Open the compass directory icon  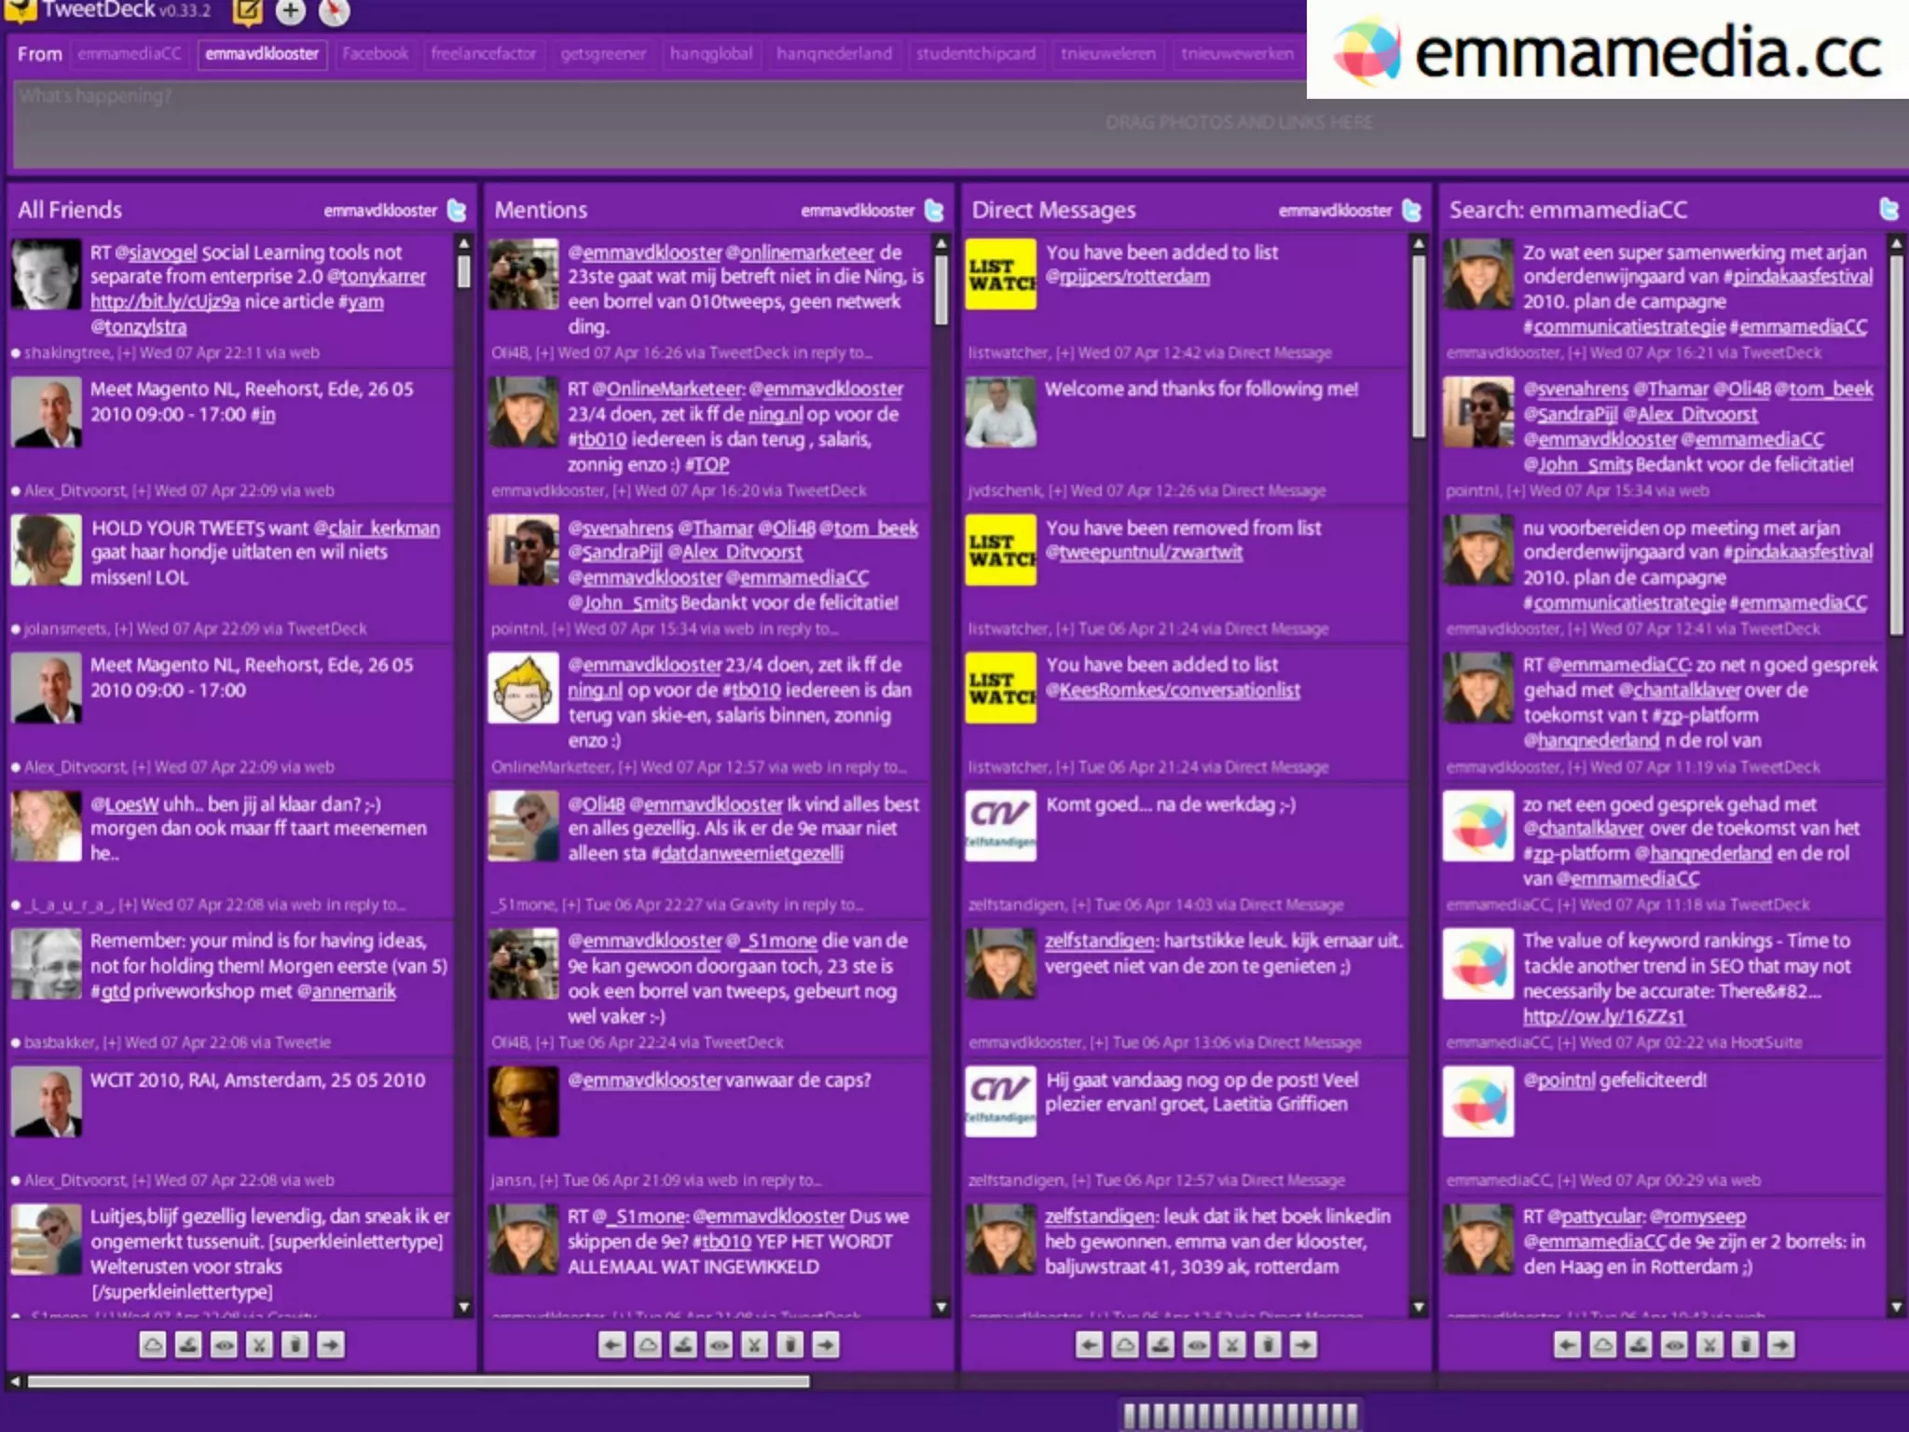[x=334, y=11]
